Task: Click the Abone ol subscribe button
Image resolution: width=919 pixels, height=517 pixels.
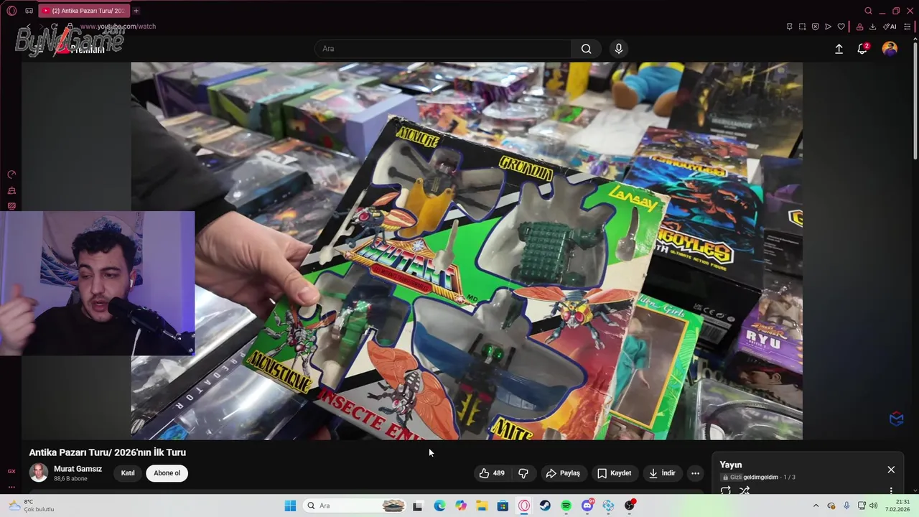Action: click(x=167, y=473)
